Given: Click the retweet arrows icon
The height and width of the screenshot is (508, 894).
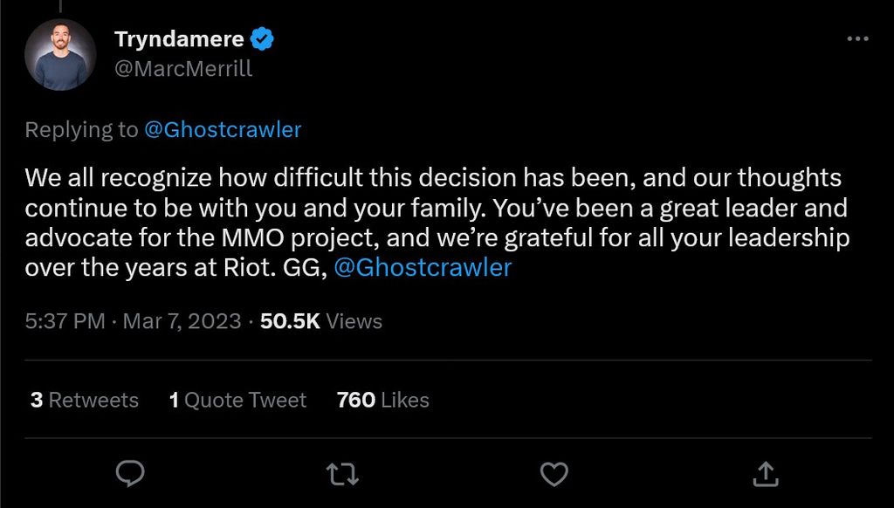Looking at the screenshot, I should [x=342, y=473].
